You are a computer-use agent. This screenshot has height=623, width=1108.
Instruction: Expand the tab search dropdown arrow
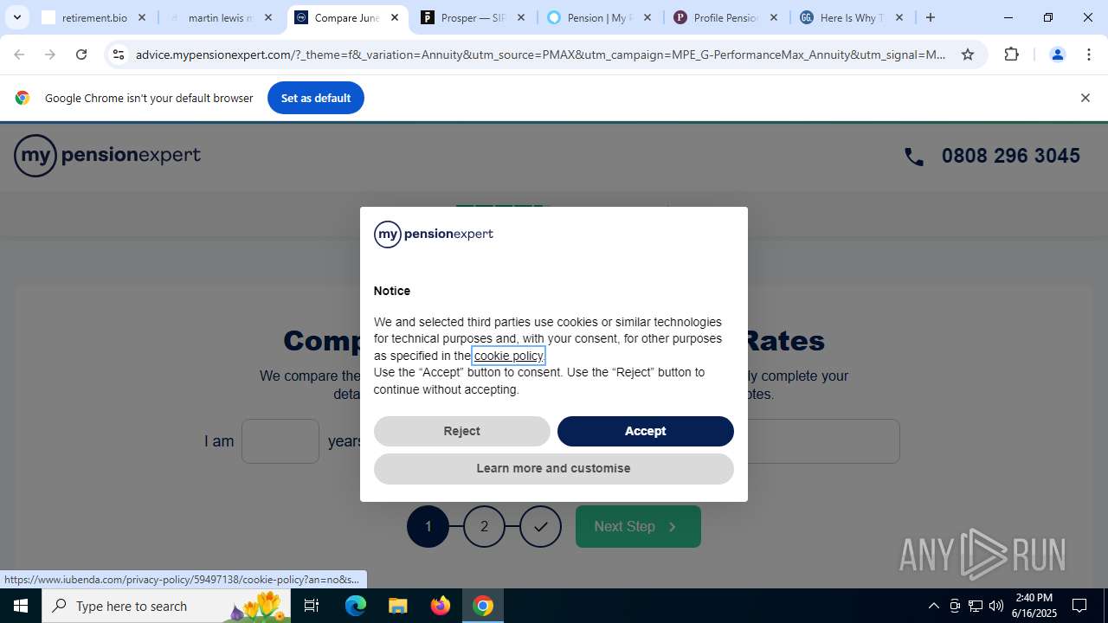[16, 17]
